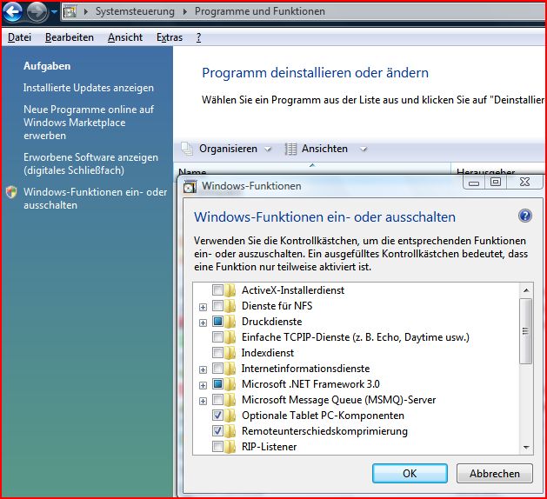Image resolution: width=547 pixels, height=499 pixels.
Task: Go back with the blue back arrow
Action: click(x=12, y=11)
